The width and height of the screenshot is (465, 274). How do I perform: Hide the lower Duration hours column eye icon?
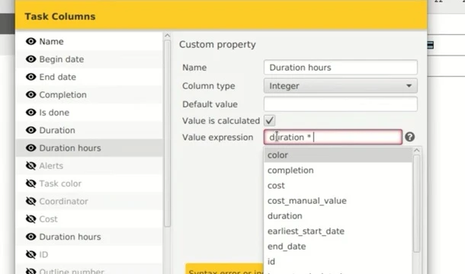(30, 237)
